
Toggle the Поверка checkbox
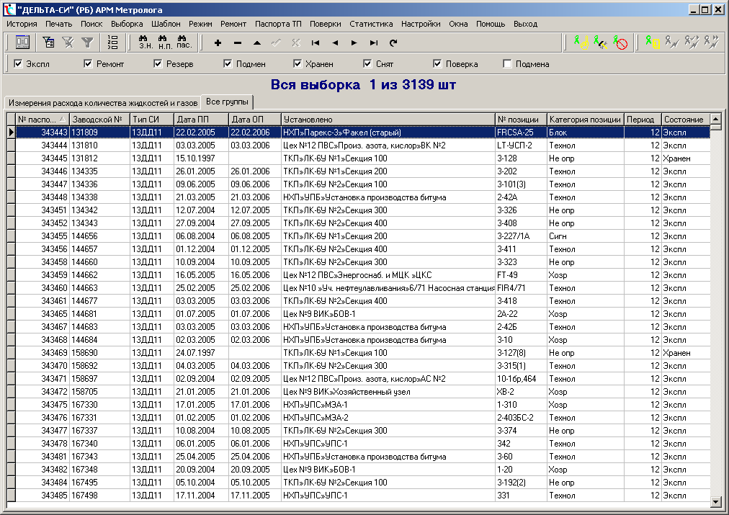[x=438, y=64]
